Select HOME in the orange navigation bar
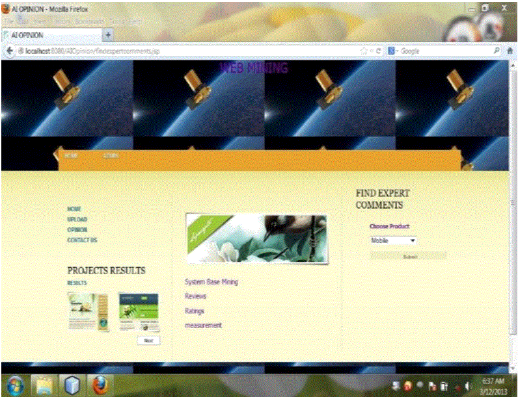This screenshot has width=518, height=399. tap(71, 155)
